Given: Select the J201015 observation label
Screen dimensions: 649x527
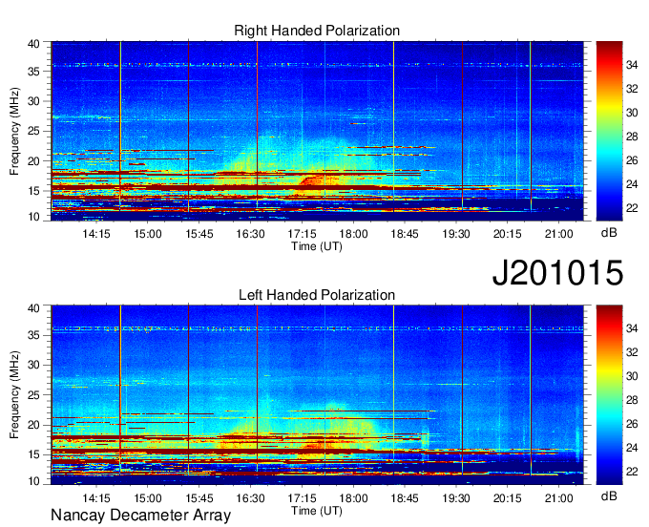Looking at the screenshot, I should click(557, 273).
